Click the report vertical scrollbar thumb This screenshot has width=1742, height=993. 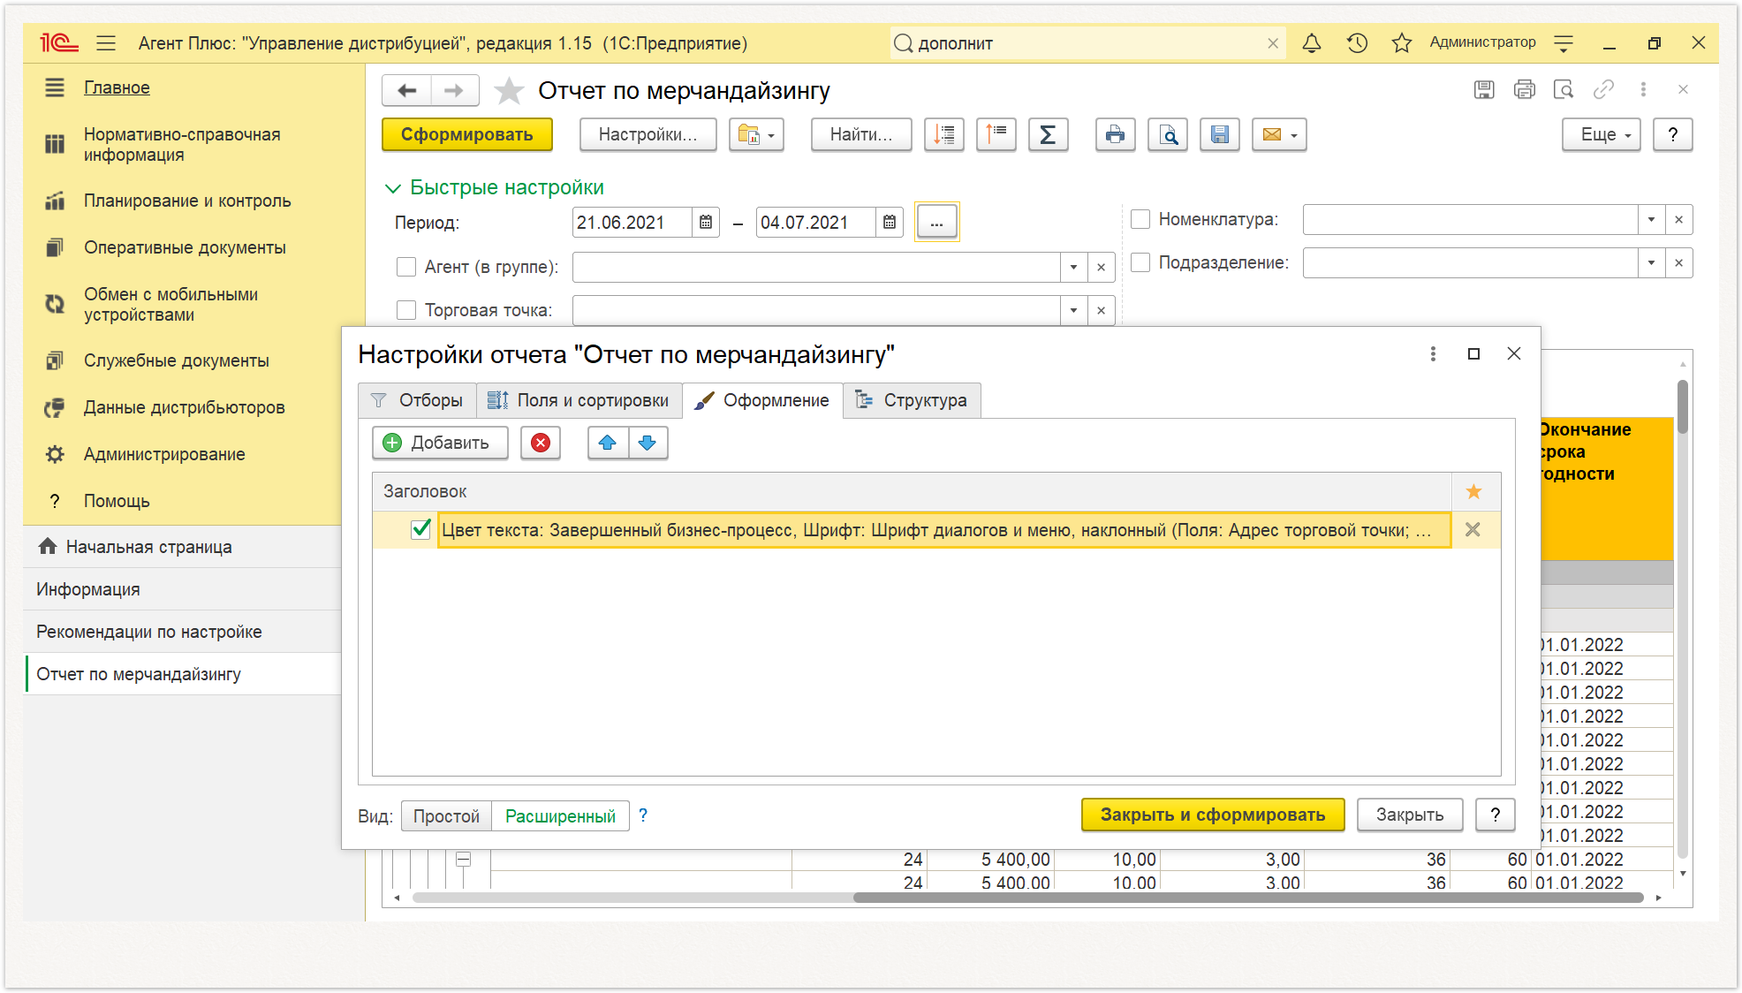(1683, 406)
